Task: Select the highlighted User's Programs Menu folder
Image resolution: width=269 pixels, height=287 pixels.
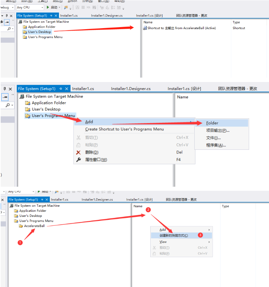Action: [x=51, y=116]
